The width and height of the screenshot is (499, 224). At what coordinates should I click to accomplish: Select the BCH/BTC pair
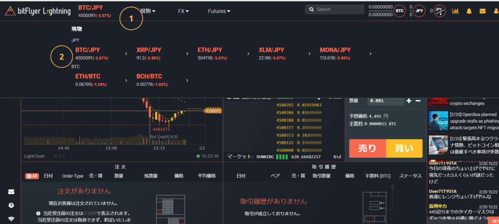[x=152, y=80]
